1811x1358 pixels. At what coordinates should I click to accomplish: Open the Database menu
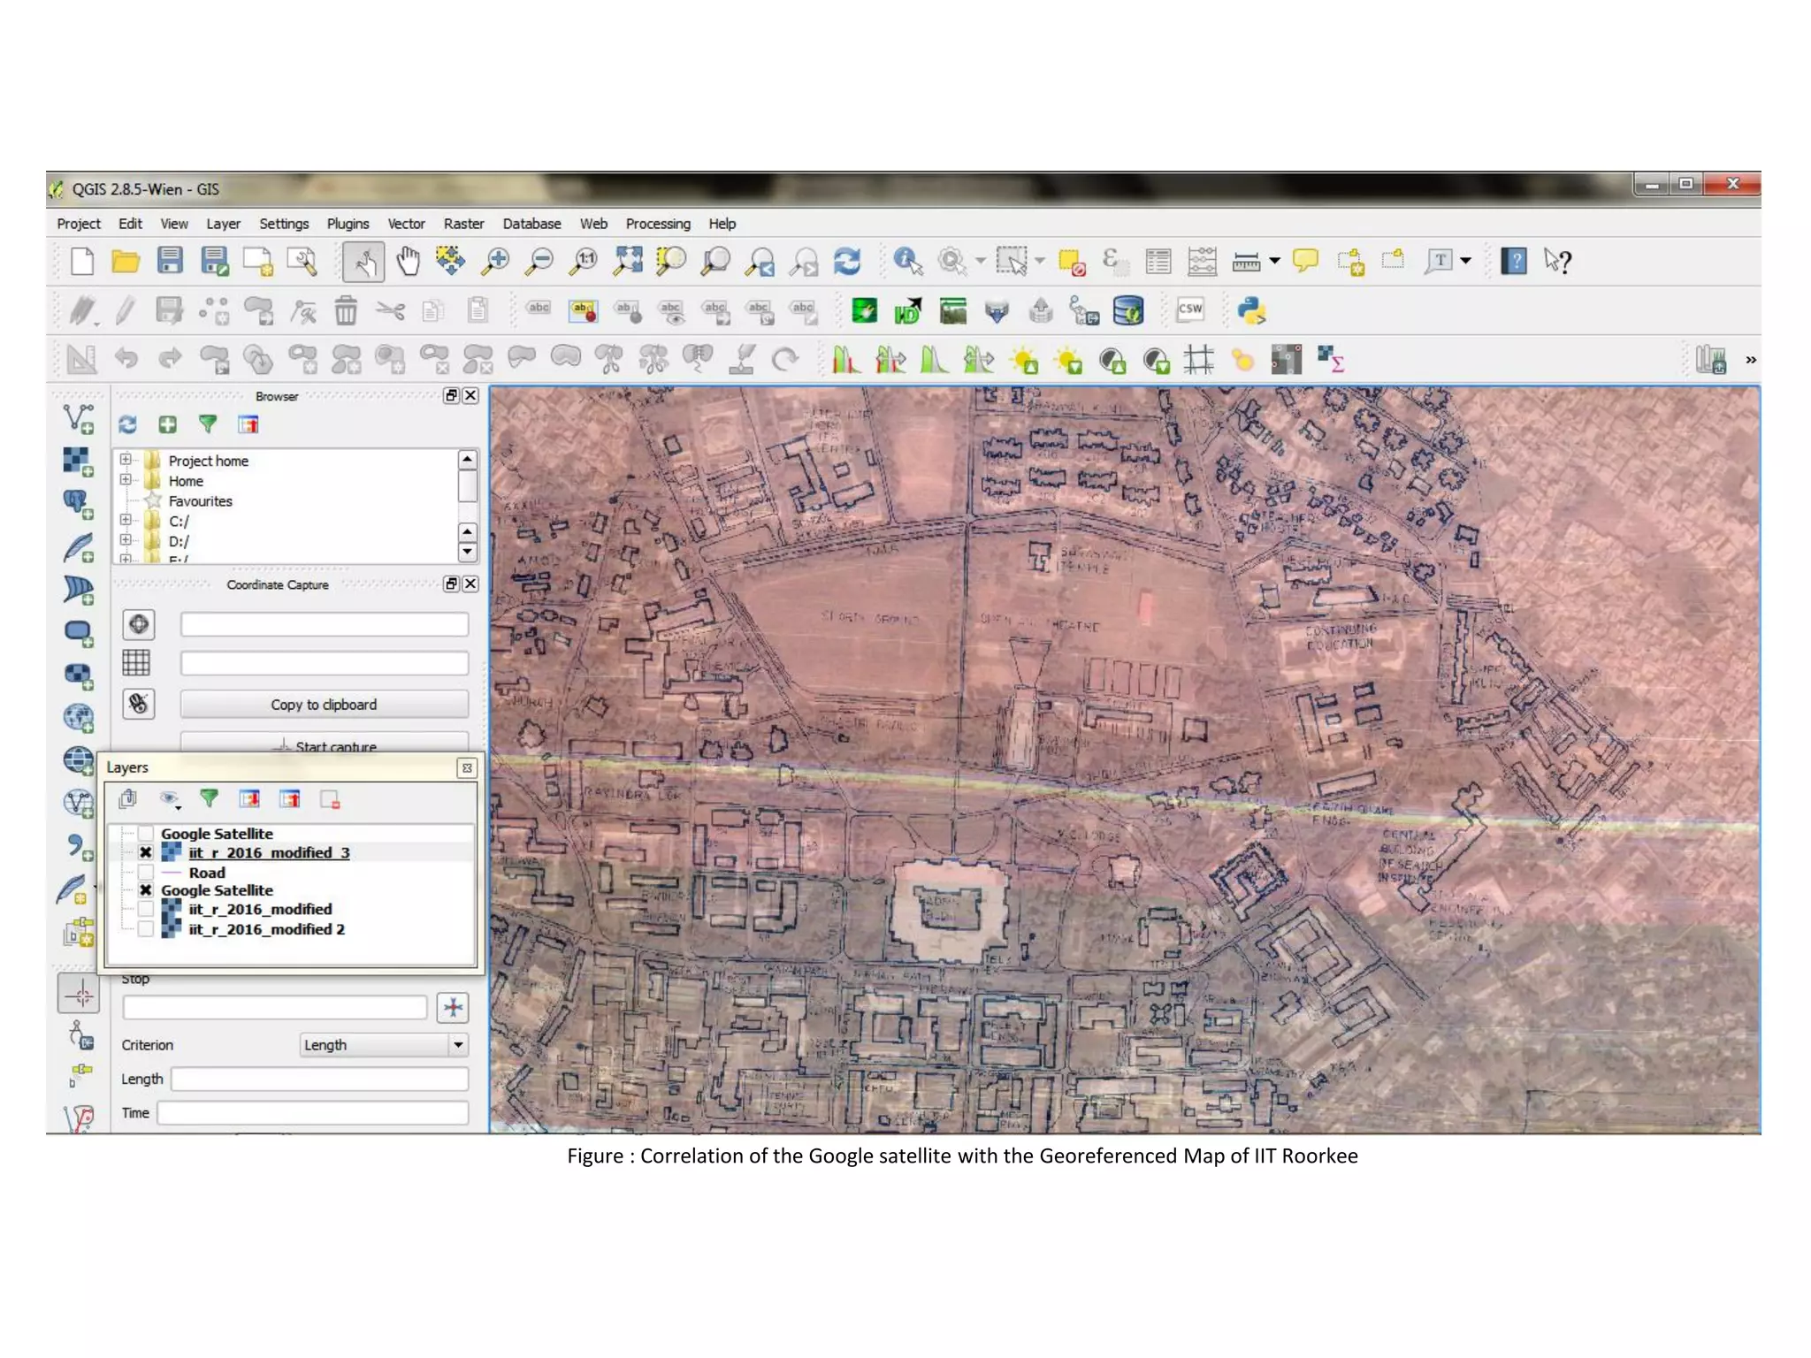point(531,224)
